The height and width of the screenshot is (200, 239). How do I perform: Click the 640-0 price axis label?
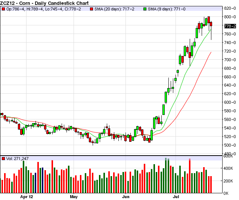pyautogui.click(x=230, y=85)
